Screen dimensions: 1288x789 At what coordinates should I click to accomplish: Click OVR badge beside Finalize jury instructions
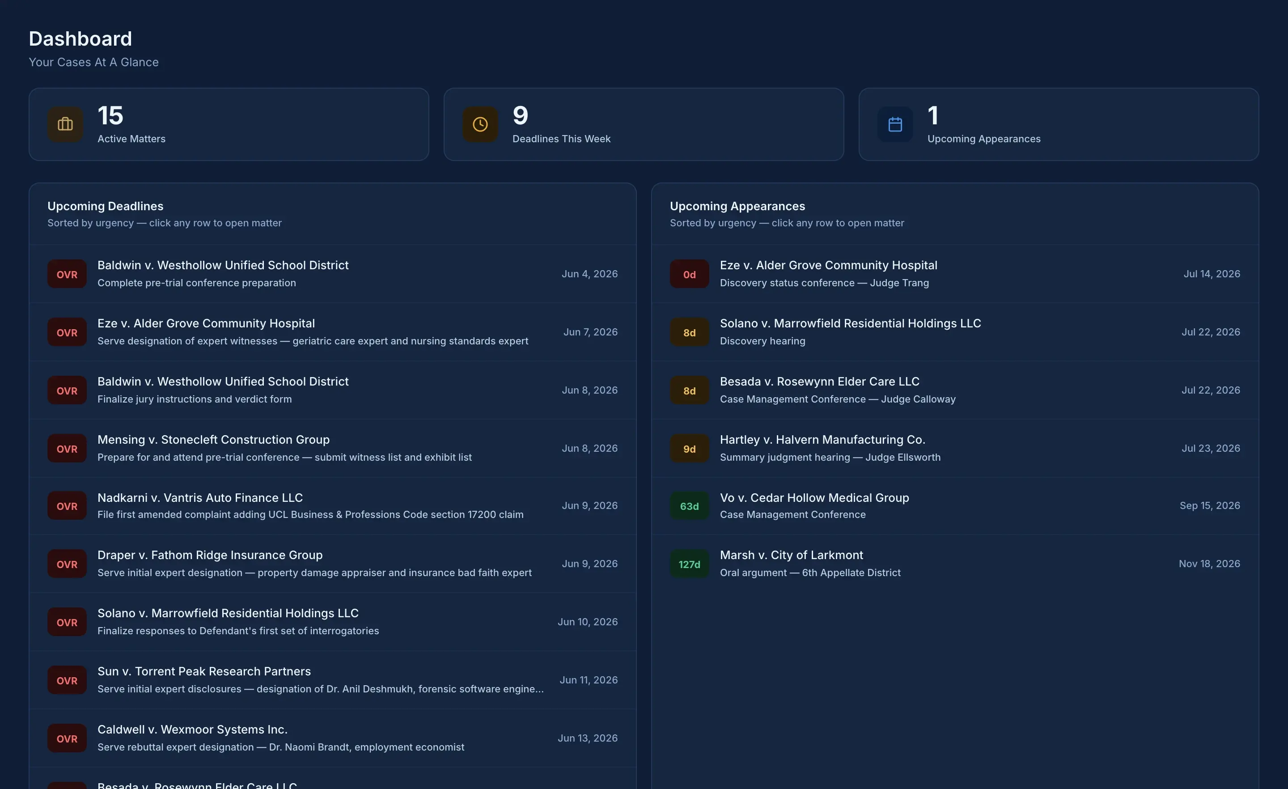[67, 390]
